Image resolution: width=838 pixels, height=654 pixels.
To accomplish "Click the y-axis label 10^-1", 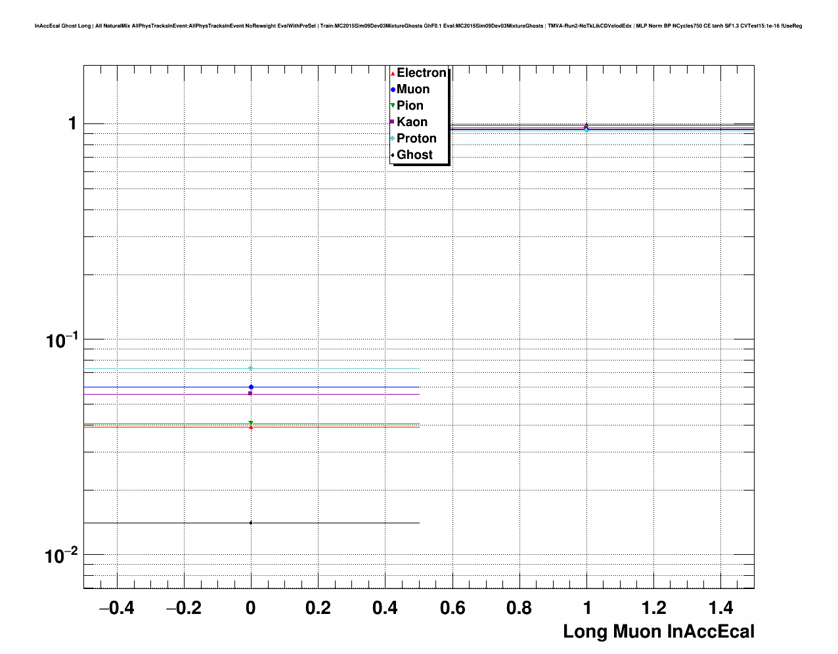I will (62, 340).
